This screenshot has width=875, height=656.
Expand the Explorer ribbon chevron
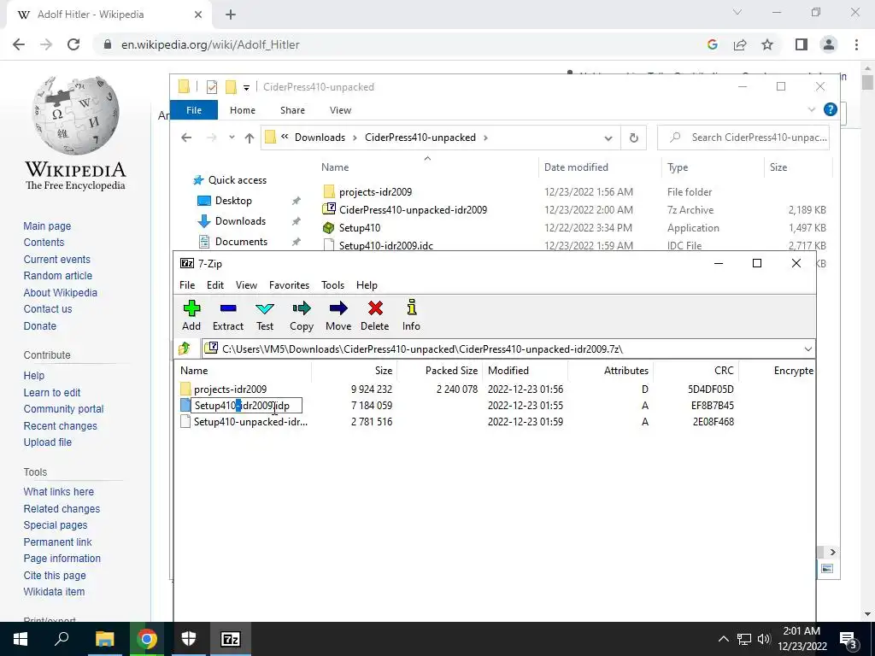coord(812,110)
